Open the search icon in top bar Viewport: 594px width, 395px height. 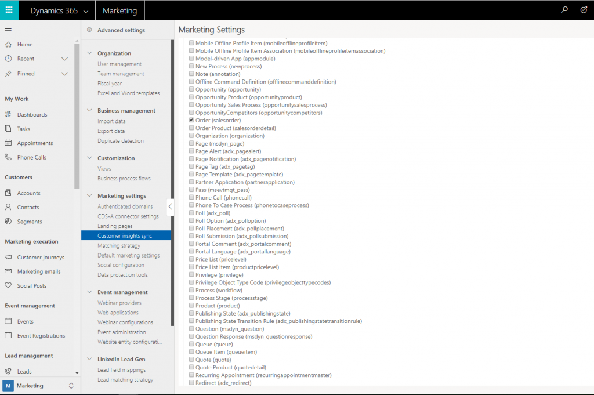point(564,10)
